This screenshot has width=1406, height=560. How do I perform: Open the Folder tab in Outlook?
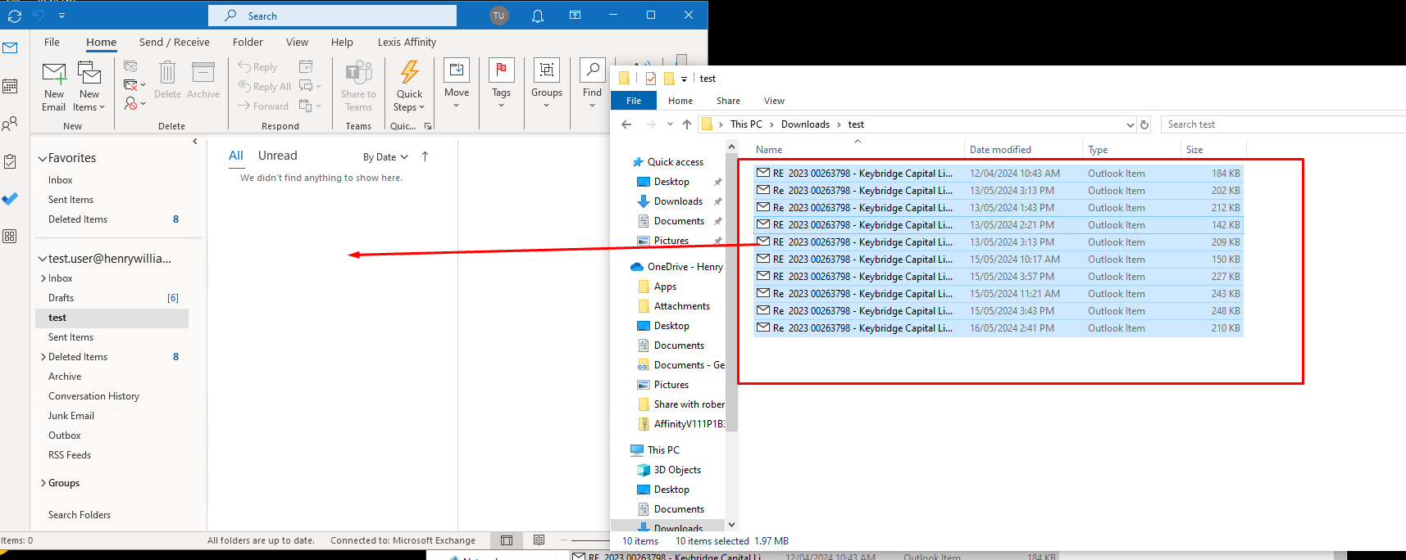[248, 43]
